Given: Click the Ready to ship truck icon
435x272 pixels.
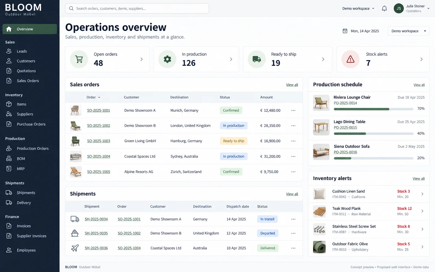Looking at the screenshot, I should click(257, 59).
